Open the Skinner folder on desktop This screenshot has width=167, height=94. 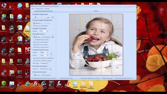(12, 17)
